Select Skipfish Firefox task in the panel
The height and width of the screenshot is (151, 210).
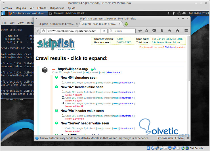tap(28, 13)
